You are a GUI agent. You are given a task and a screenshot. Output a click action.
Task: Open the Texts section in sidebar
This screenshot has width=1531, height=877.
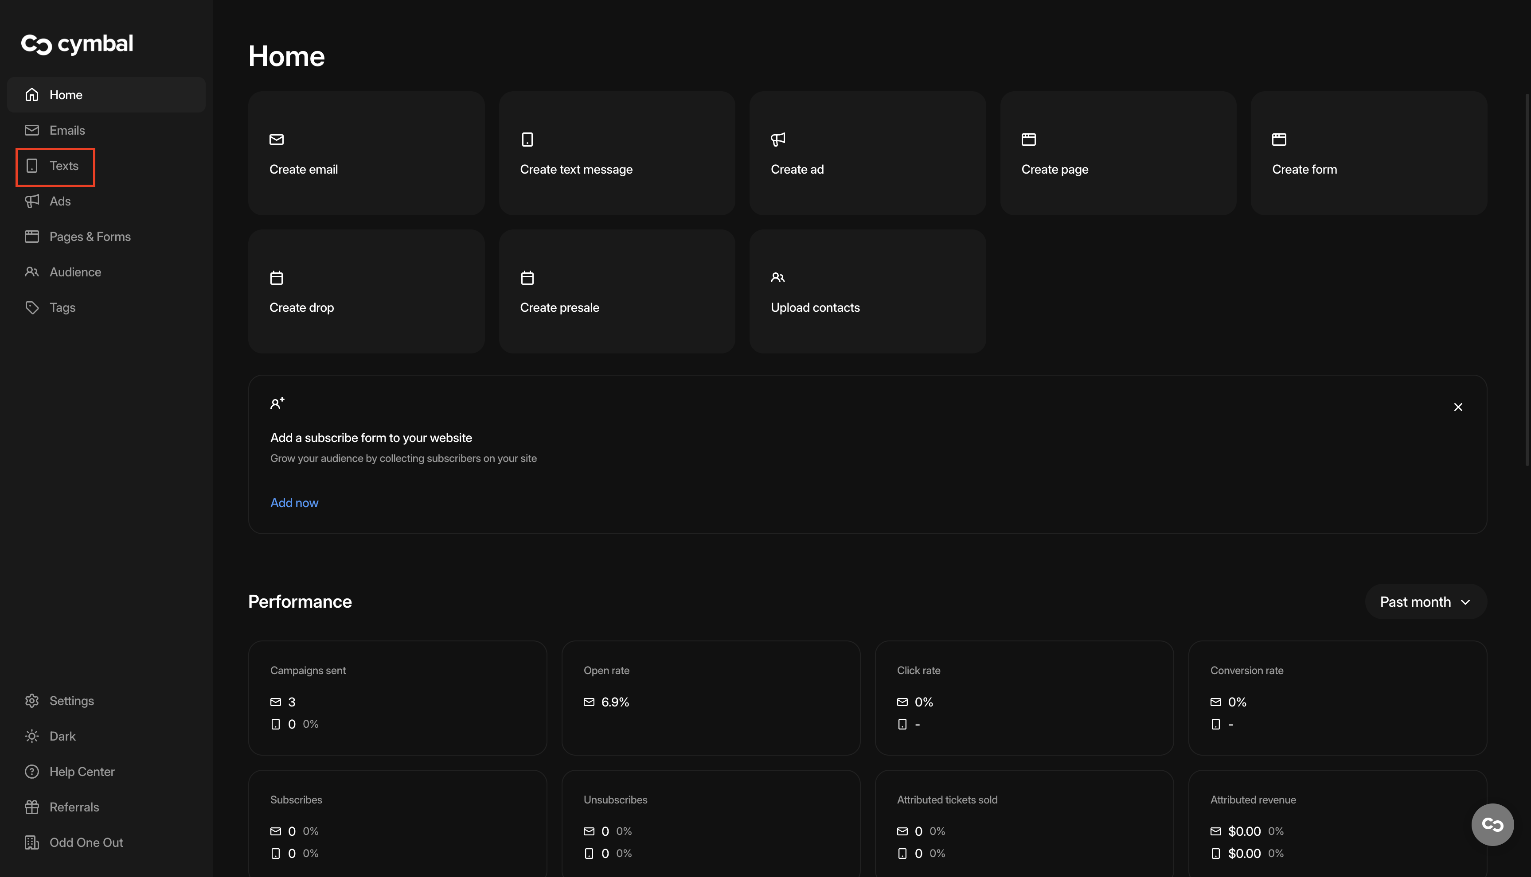click(63, 166)
